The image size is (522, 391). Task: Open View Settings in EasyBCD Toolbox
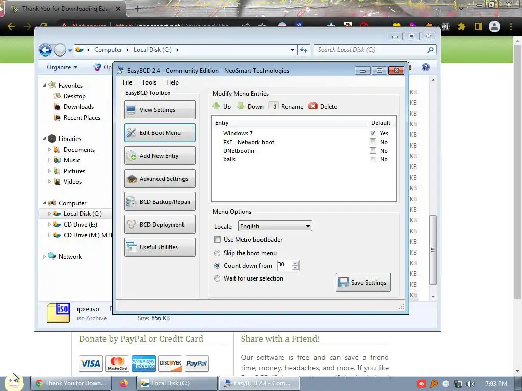click(160, 110)
